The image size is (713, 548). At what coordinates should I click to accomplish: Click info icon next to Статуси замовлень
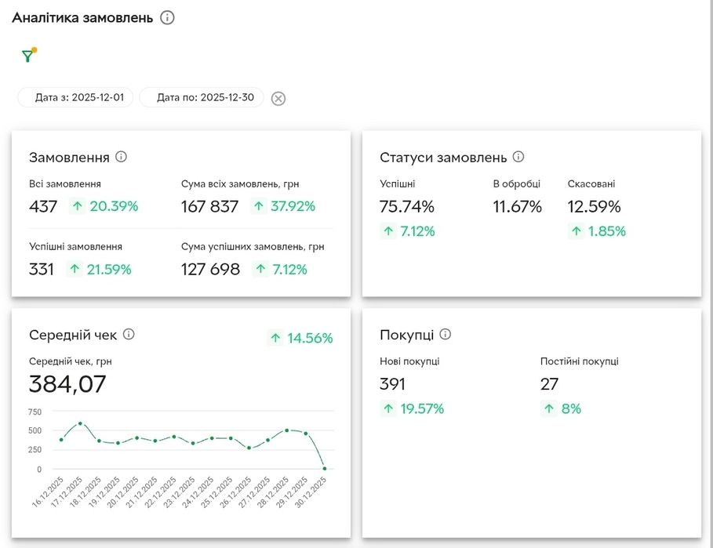pyautogui.click(x=518, y=157)
